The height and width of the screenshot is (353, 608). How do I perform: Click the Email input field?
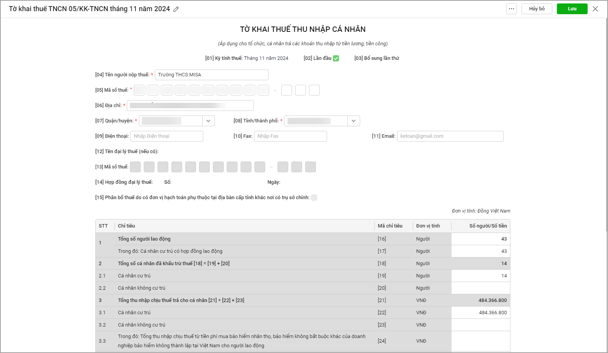pyautogui.click(x=450, y=136)
